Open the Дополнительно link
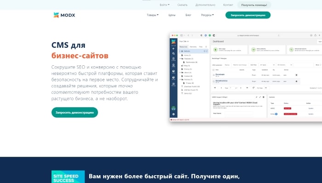 point(205,5)
